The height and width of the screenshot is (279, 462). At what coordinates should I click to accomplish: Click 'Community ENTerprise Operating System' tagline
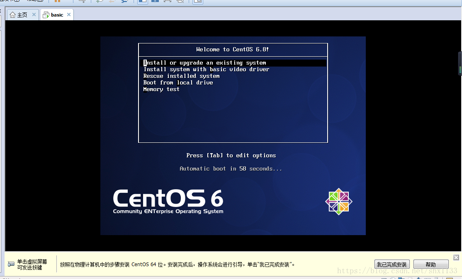pos(168,212)
